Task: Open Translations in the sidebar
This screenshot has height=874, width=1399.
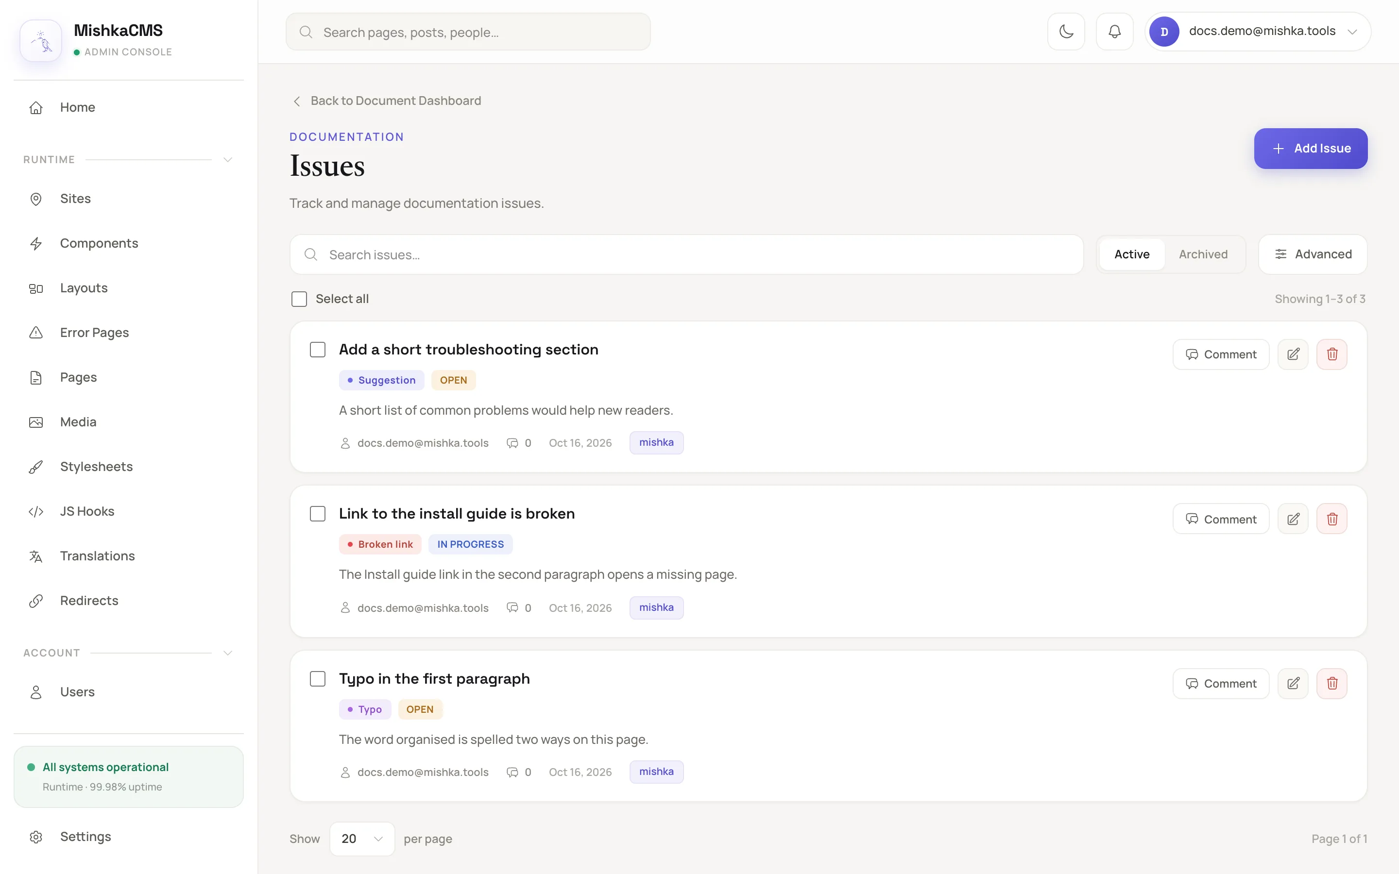Action: (128, 556)
